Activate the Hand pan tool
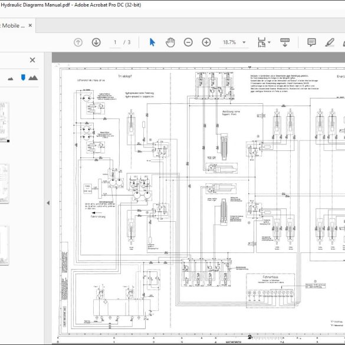 point(170,42)
